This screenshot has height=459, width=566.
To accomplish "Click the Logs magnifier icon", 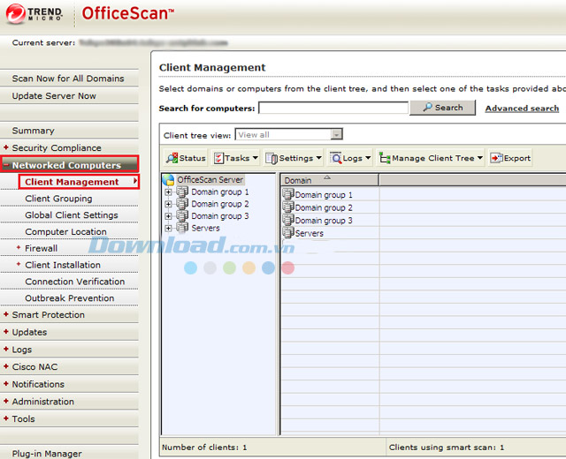I will tap(336, 158).
